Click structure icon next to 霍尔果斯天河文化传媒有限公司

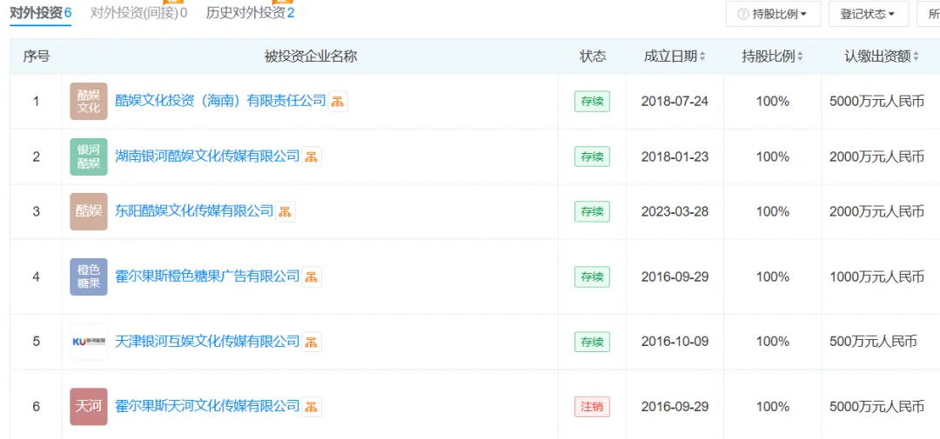312,406
